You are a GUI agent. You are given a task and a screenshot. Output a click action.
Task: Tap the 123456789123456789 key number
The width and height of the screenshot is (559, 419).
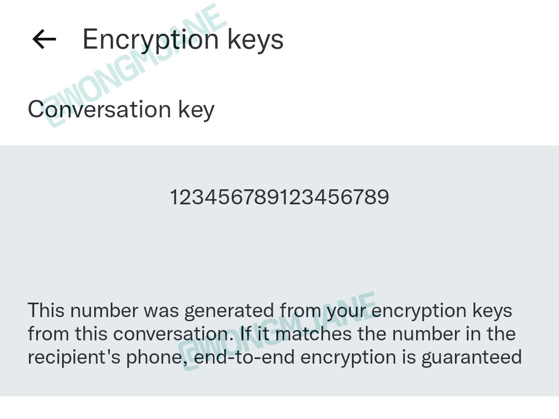point(279,197)
